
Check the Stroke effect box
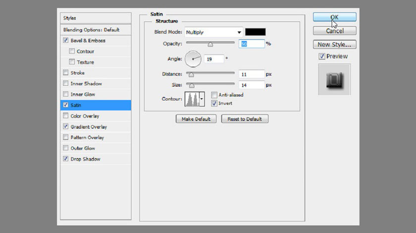(65, 72)
